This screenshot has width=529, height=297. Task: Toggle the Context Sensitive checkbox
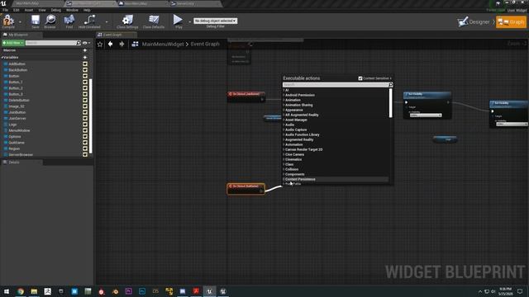click(x=360, y=78)
